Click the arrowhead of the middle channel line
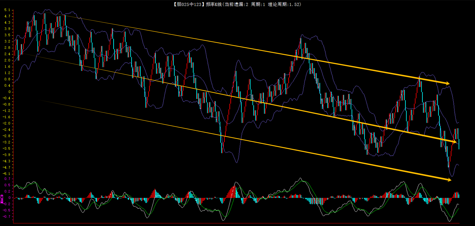The image size is (475, 226). [454, 142]
